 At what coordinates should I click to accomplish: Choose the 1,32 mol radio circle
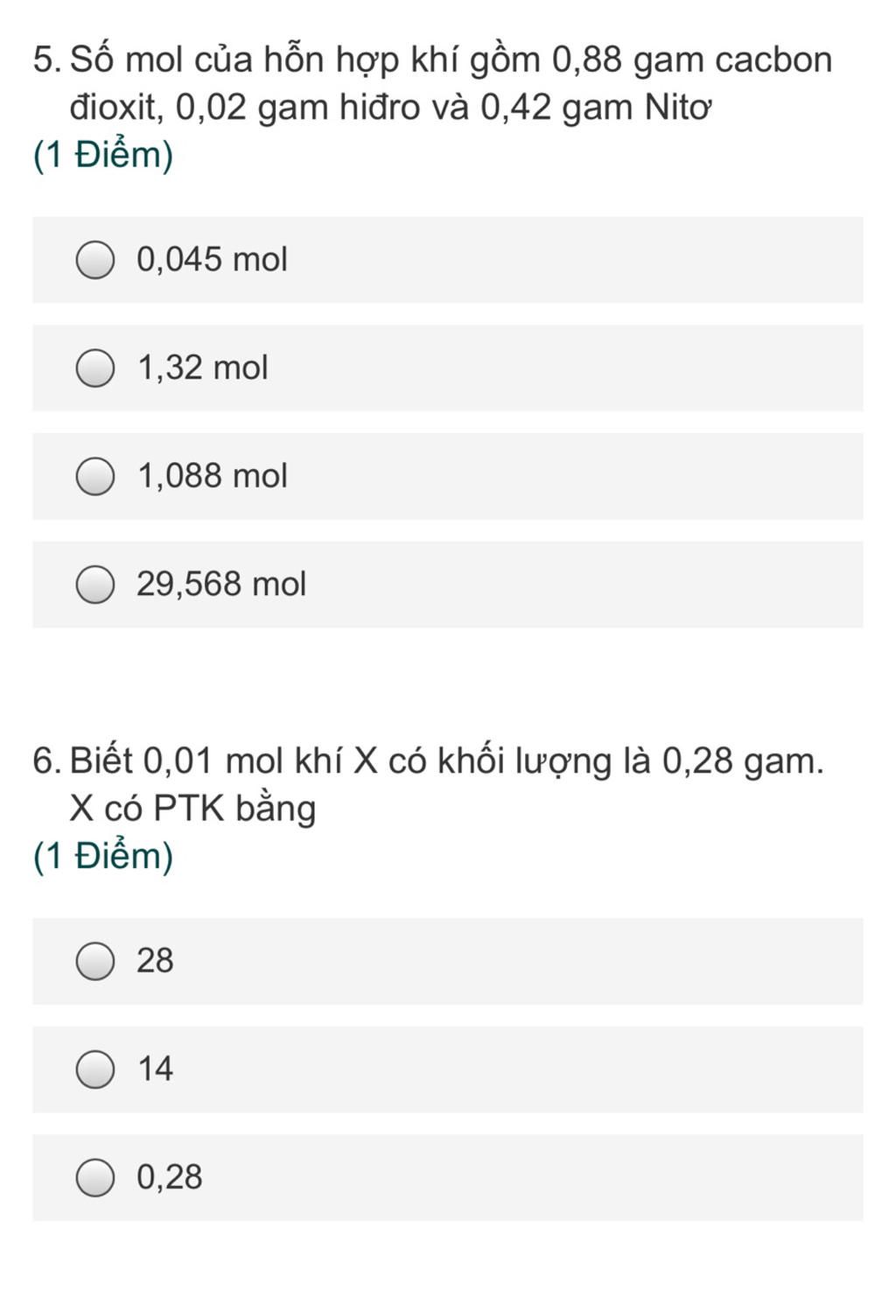[x=94, y=368]
